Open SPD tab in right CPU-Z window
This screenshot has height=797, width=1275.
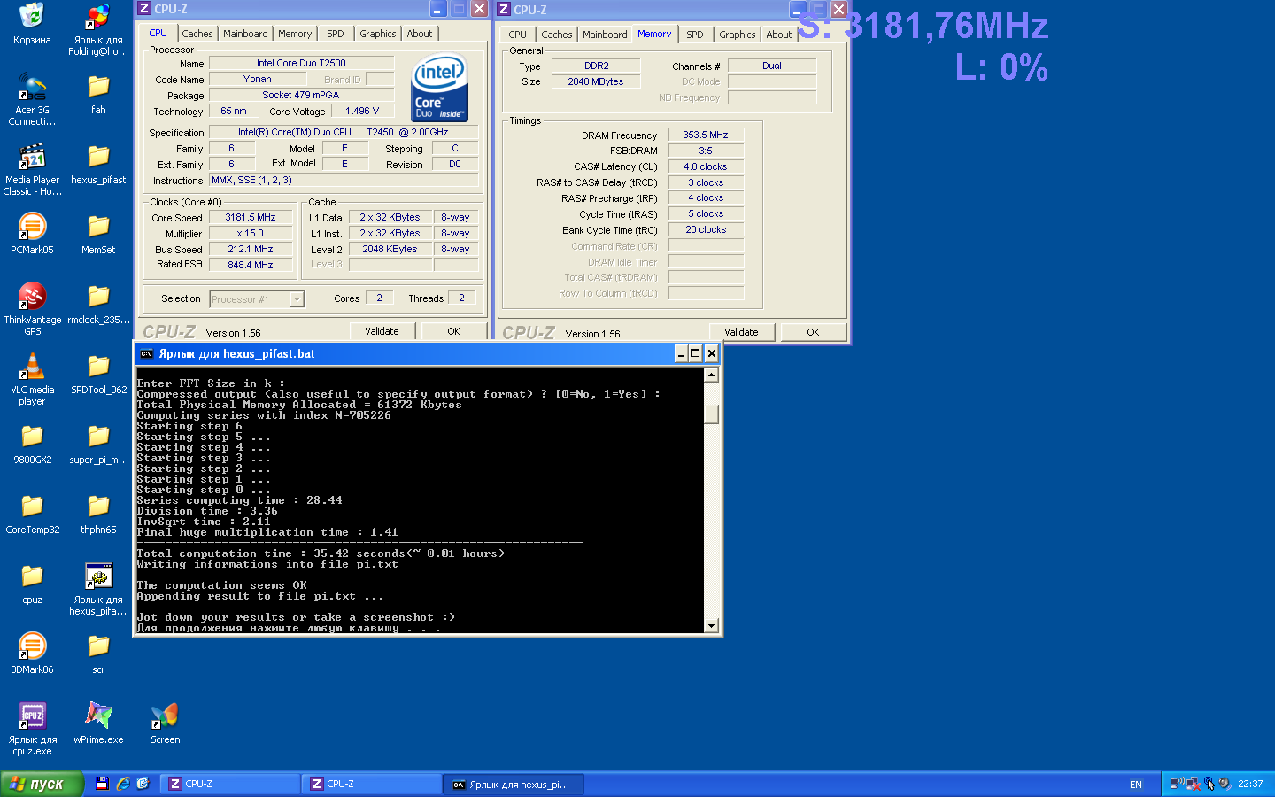(695, 35)
